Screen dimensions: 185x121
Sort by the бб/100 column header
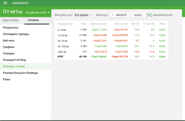click(x=135, y=24)
